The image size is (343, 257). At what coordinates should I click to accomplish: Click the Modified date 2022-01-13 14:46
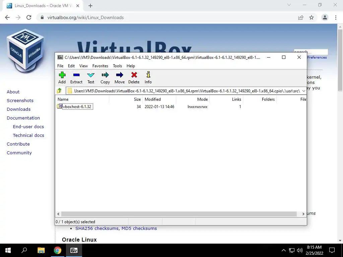tap(159, 107)
